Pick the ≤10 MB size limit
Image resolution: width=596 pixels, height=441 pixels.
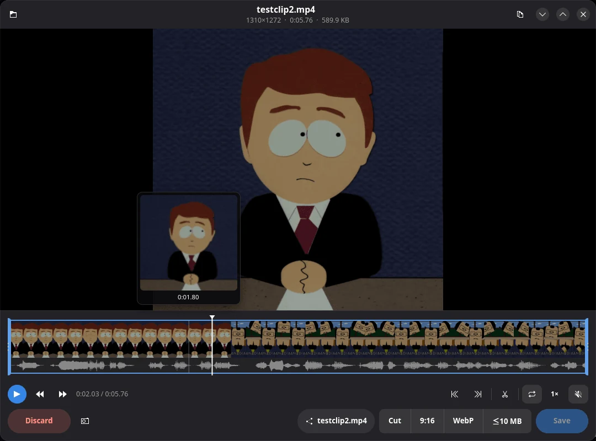pyautogui.click(x=507, y=421)
